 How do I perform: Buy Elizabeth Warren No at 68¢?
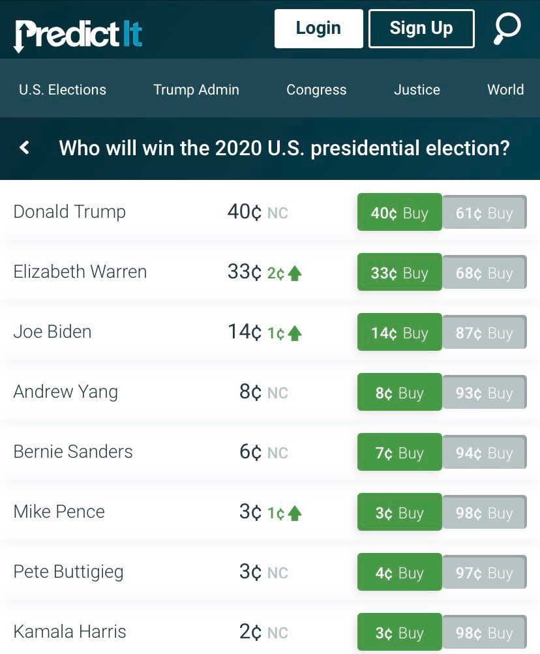(484, 273)
